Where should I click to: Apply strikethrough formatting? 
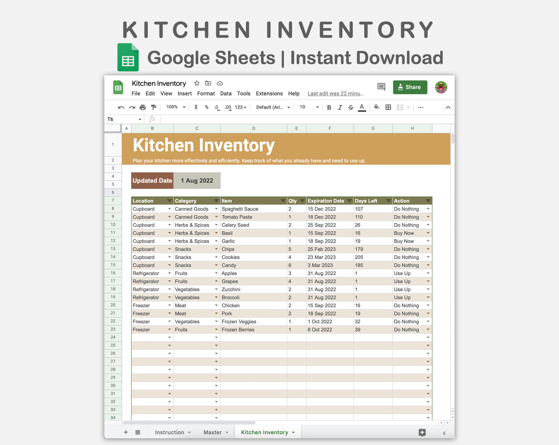tap(350, 107)
